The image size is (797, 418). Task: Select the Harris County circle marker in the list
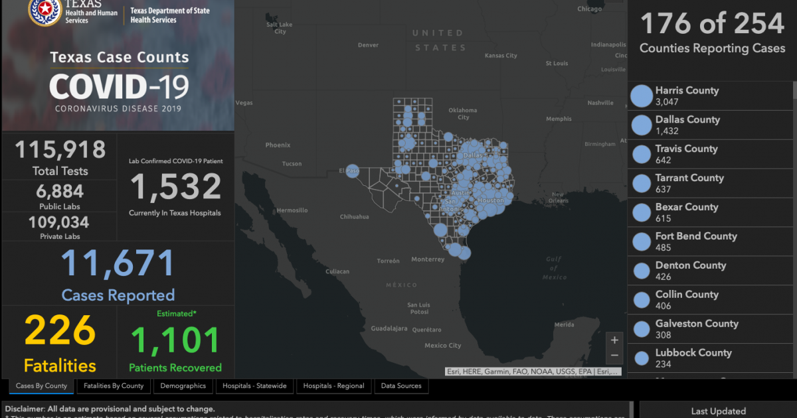[642, 96]
